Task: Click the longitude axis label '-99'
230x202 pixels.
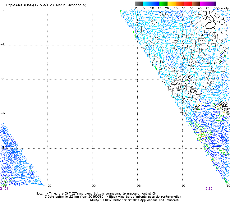Action: (x=93, y=186)
